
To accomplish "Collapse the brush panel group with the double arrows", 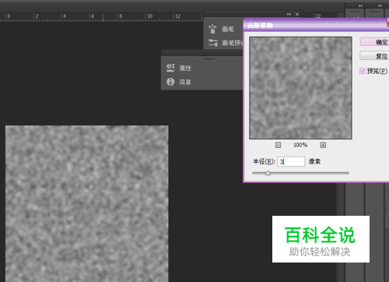I will [289, 14].
